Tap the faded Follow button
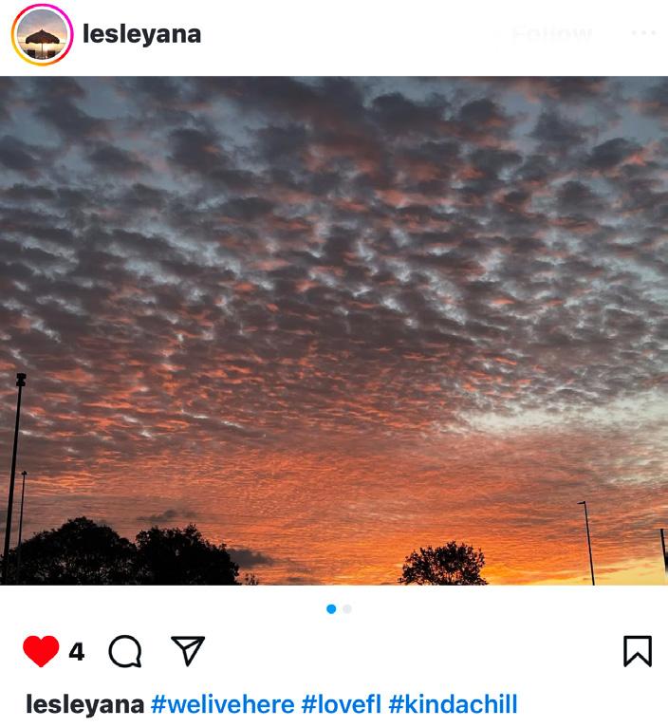The width and height of the screenshot is (668, 727). (552, 33)
